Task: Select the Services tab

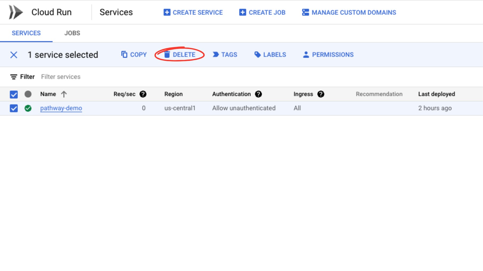Action: click(26, 33)
